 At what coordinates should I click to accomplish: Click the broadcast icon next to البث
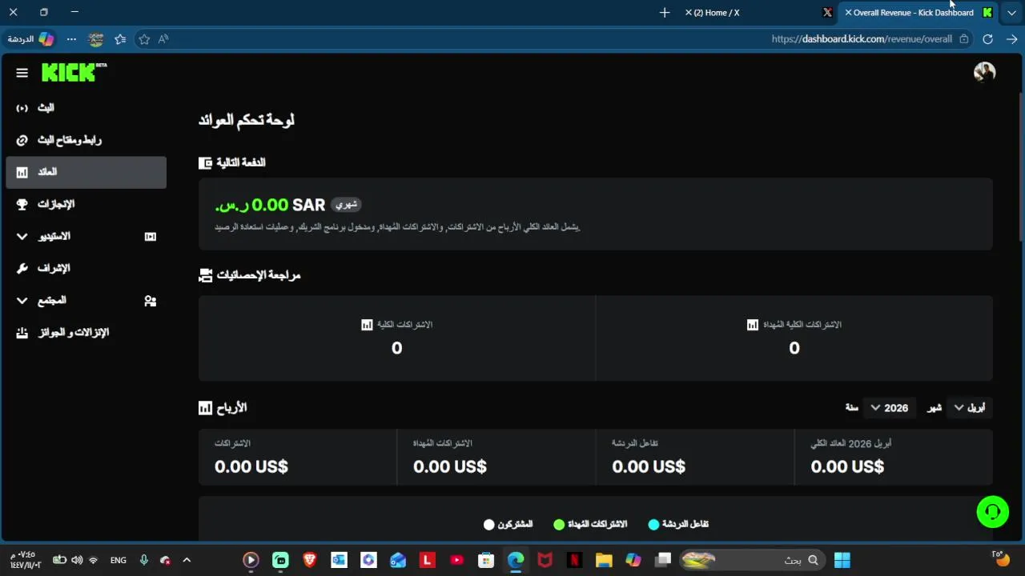(22, 108)
